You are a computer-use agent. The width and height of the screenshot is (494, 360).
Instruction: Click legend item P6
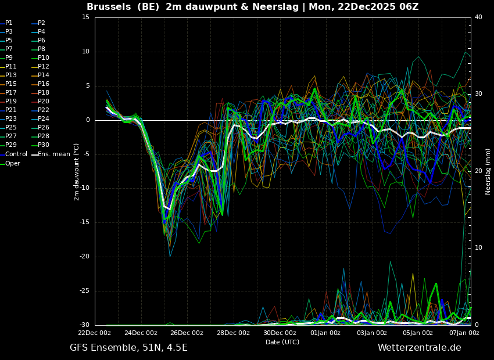tap(39, 40)
